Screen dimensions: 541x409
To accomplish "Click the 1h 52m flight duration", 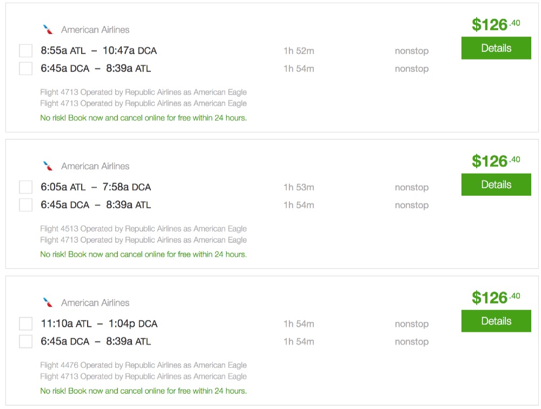I will pyautogui.click(x=299, y=51).
